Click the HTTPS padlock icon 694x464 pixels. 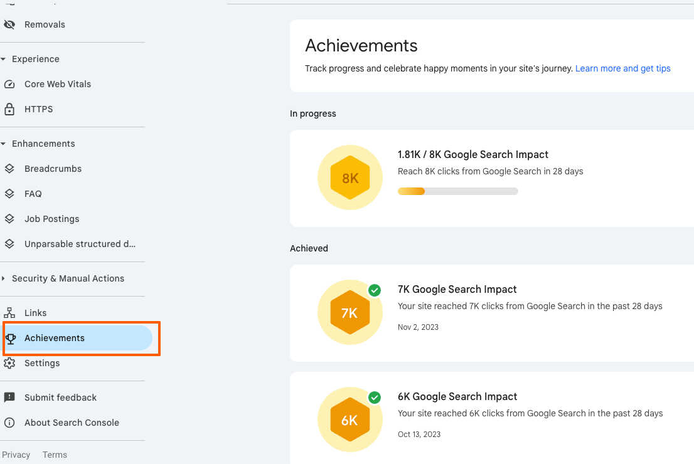pos(9,109)
